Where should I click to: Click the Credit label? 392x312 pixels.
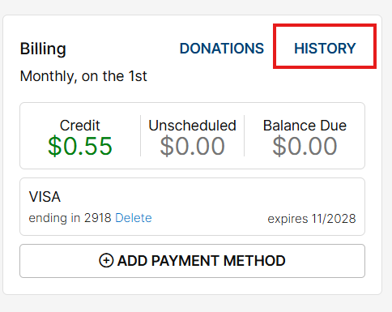click(x=80, y=126)
